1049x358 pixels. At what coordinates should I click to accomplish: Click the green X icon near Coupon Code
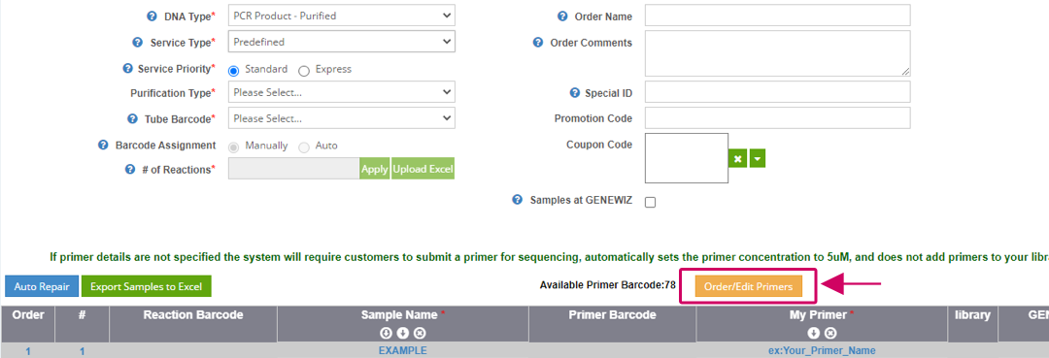737,159
